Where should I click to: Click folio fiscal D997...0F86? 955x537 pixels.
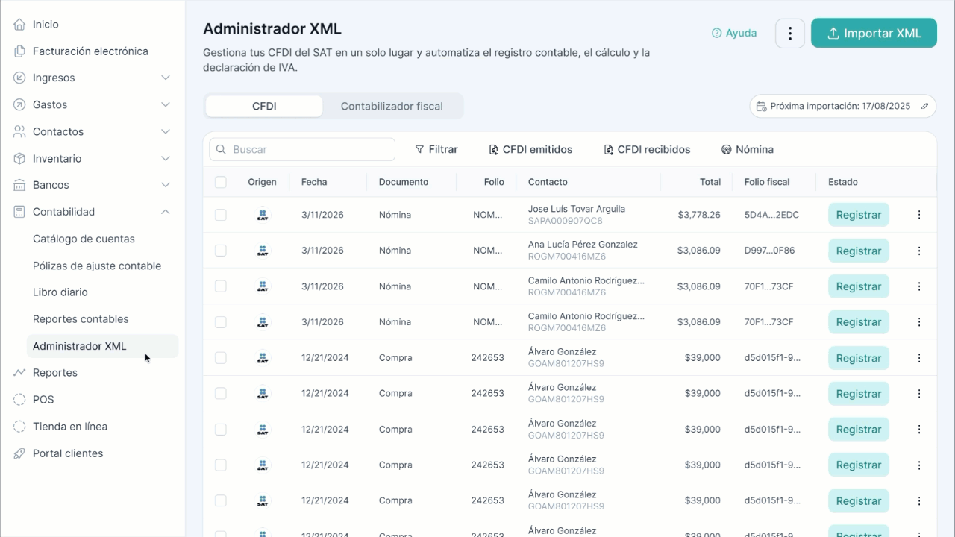769,251
